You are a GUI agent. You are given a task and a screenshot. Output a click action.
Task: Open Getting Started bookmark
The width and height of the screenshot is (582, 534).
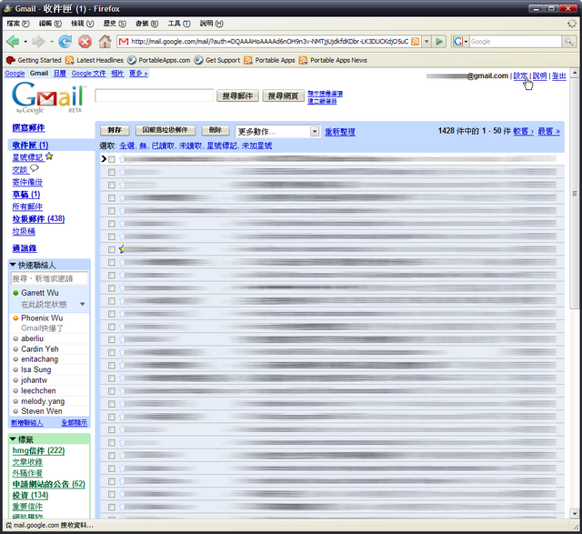34,60
